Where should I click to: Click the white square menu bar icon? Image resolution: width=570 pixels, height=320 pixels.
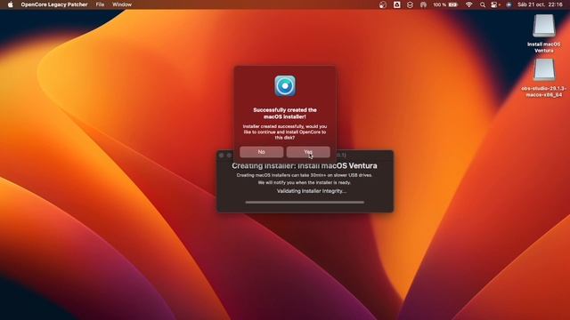pyautogui.click(x=396, y=4)
